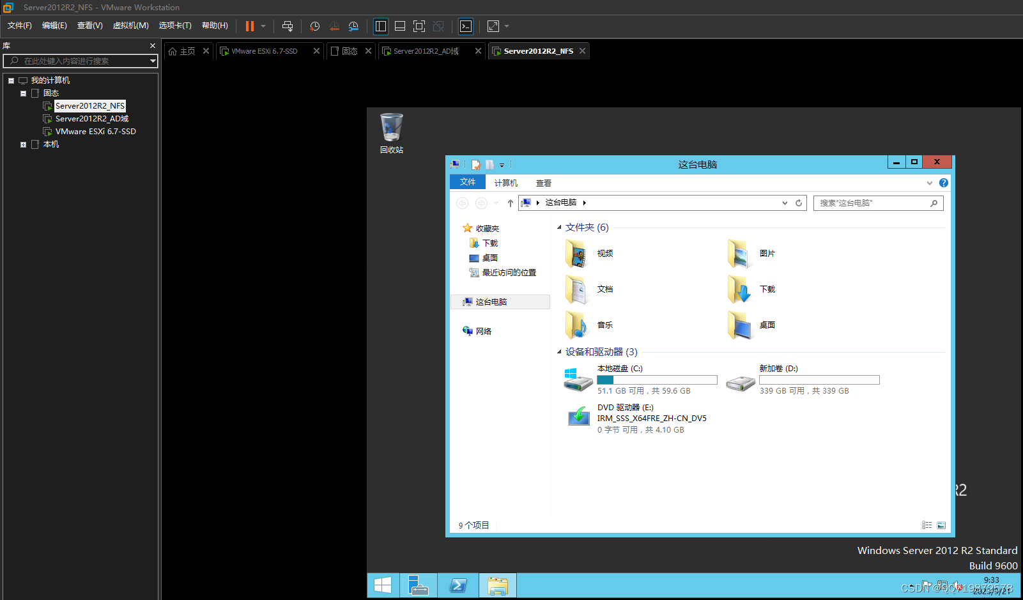Collapse the 设备和驱动器 (3) group
Image resolution: width=1023 pixels, height=600 pixels.
(559, 352)
